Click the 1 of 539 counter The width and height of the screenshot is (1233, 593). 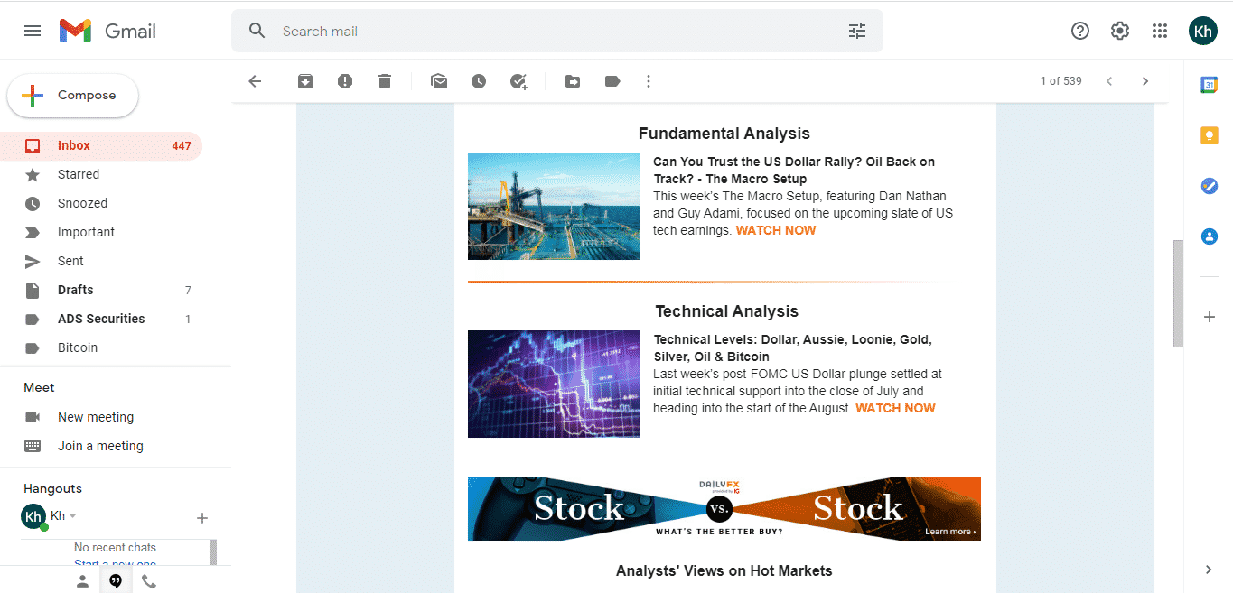[1060, 81]
